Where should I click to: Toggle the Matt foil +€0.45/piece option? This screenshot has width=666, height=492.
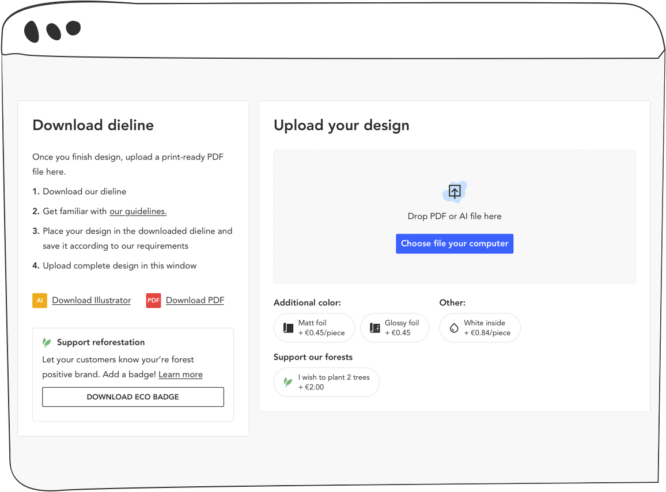click(x=314, y=328)
